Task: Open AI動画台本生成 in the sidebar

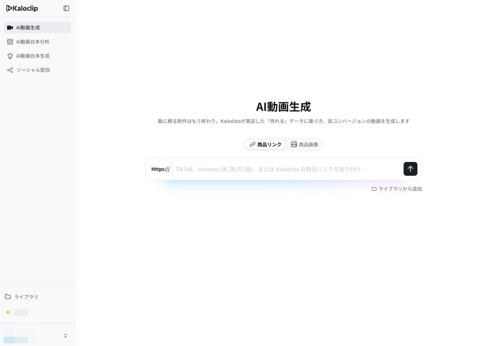Action: tap(38, 56)
